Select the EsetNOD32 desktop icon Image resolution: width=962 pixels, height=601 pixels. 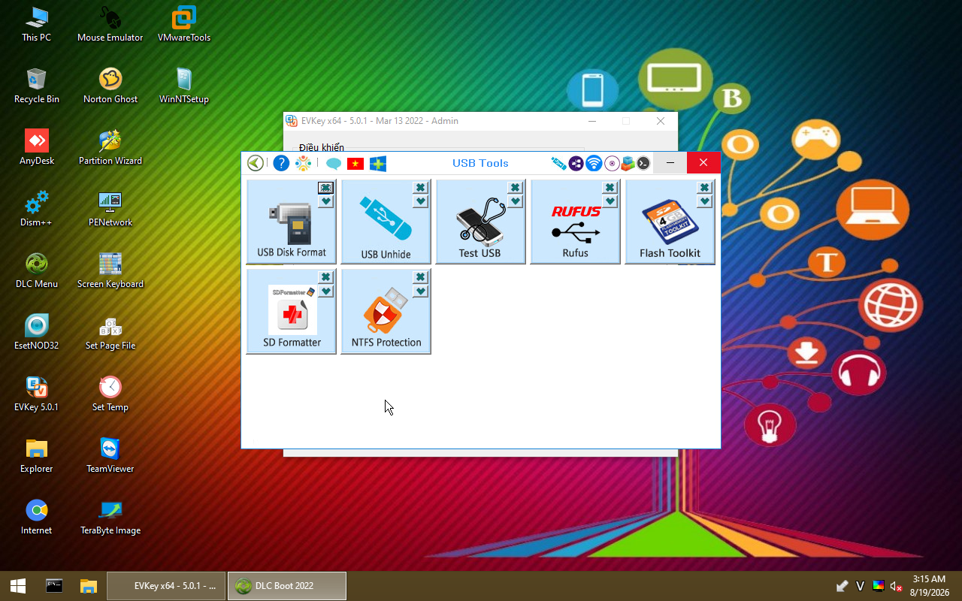click(x=36, y=332)
